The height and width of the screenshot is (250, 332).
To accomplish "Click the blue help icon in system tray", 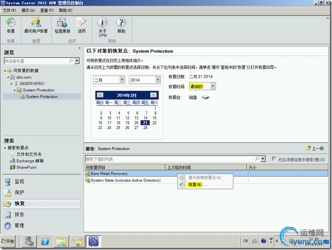I will pyautogui.click(x=263, y=241).
